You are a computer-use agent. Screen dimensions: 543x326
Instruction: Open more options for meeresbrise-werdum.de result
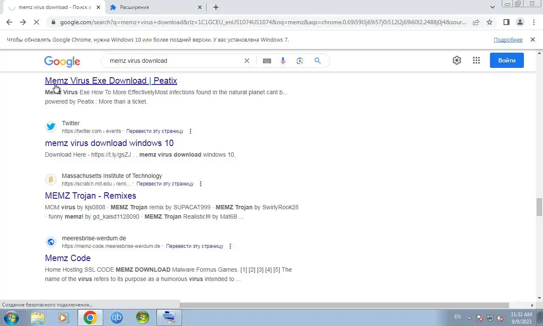point(230,246)
